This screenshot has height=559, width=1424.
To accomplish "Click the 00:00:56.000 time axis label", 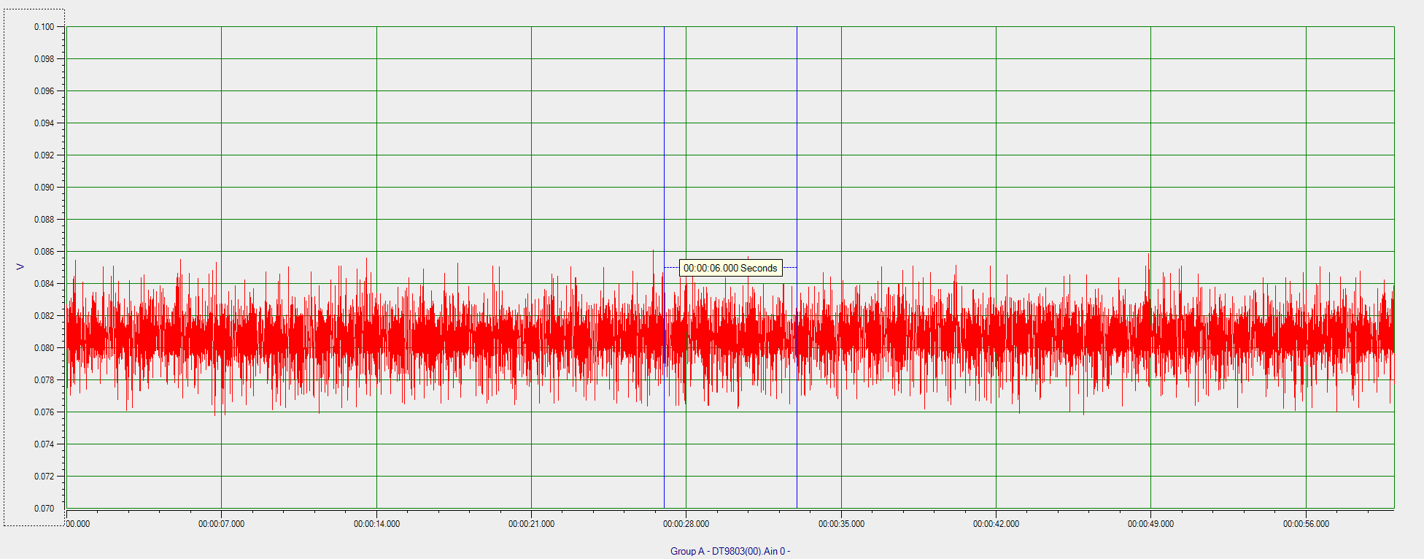I will click(1306, 524).
